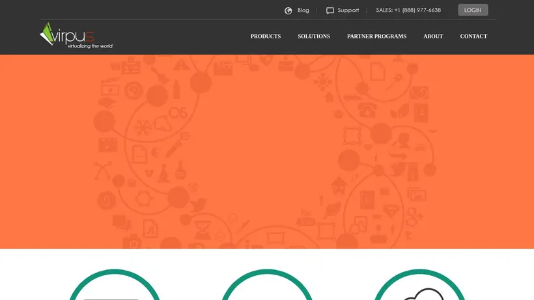Viewport: 534px width, 300px height.
Task: Click the Virpus logo
Action: coord(76,35)
